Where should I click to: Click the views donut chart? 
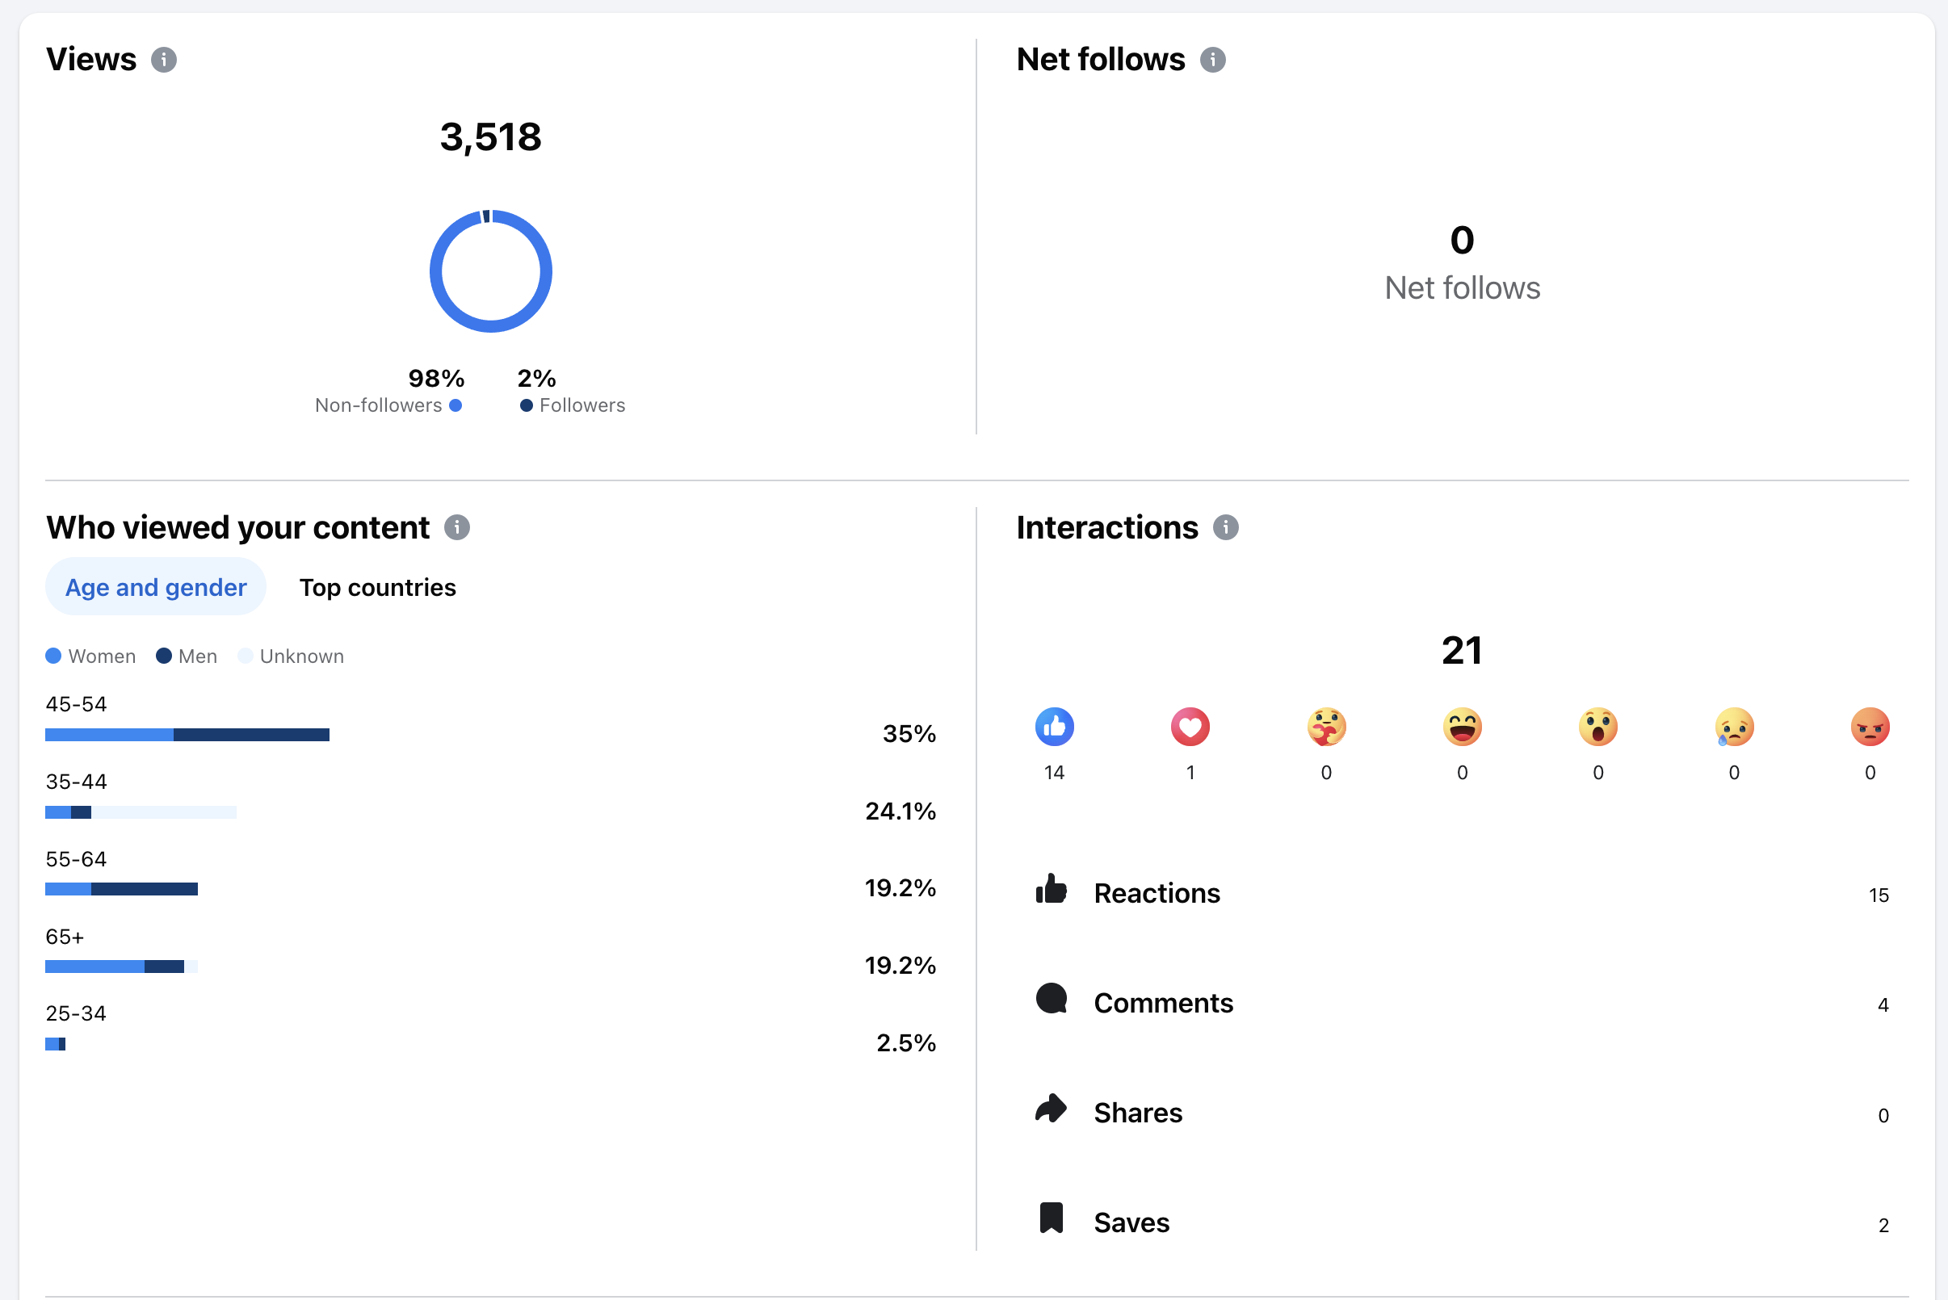point(491,271)
